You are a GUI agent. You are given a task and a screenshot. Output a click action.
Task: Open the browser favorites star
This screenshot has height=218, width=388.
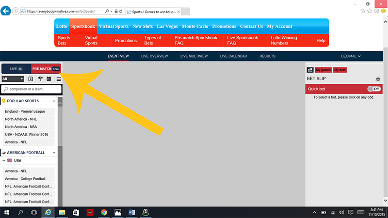click(370, 11)
